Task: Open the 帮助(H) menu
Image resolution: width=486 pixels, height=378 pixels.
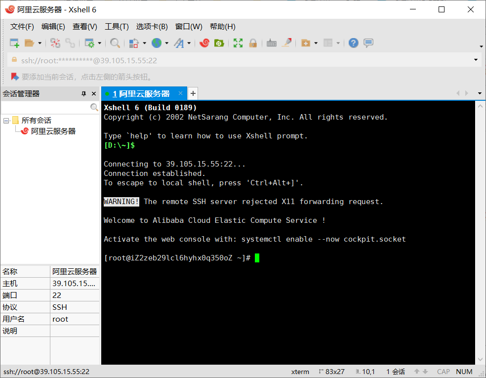Action: coord(223,27)
